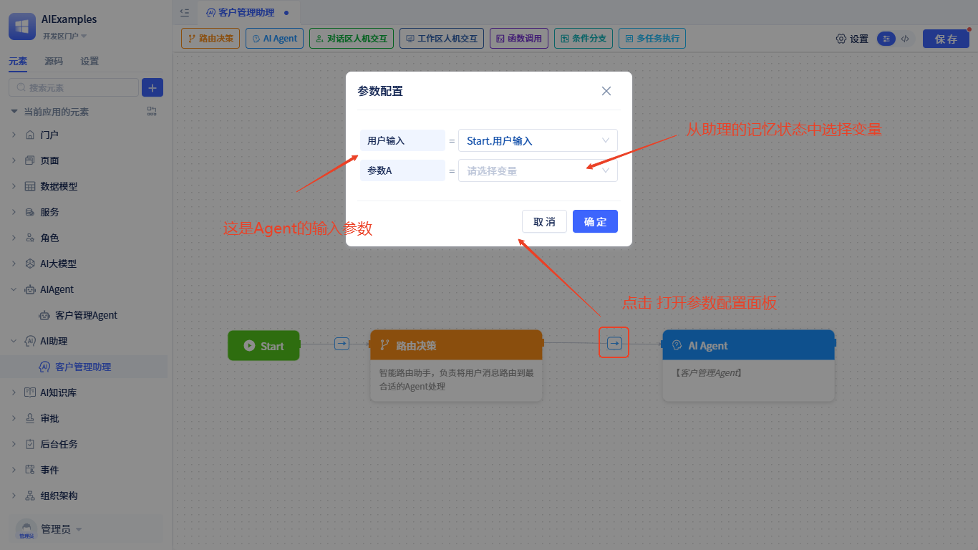The width and height of the screenshot is (978, 550).
Task: Click the 组织架构 hierarchy icon
Action: 30,496
